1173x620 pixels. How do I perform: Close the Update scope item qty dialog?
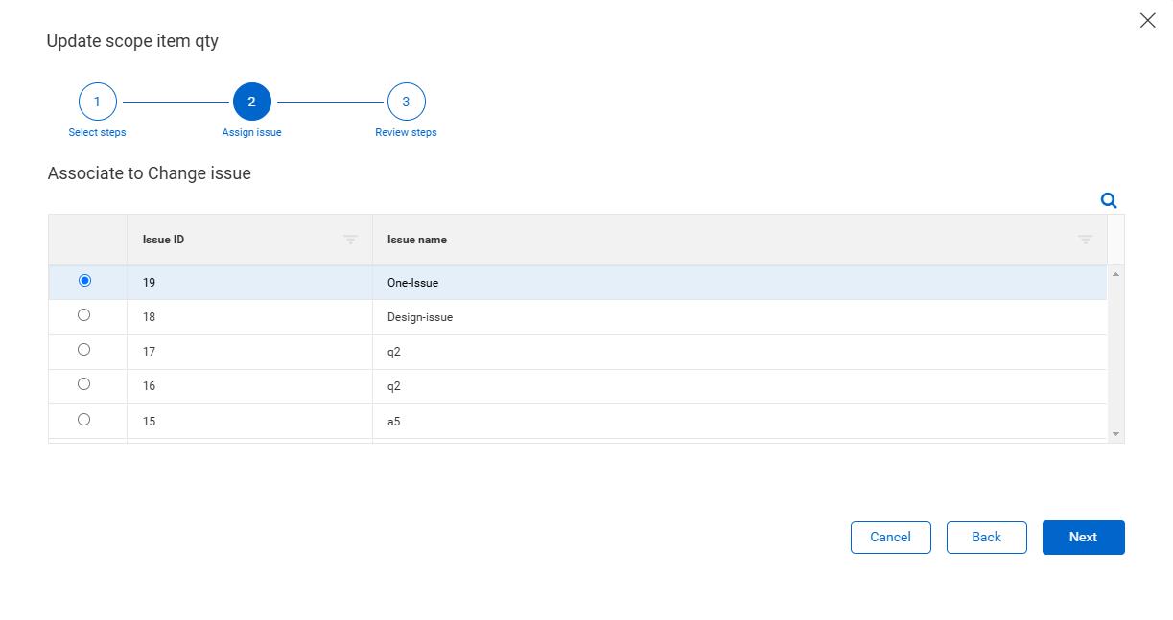[x=1147, y=20]
